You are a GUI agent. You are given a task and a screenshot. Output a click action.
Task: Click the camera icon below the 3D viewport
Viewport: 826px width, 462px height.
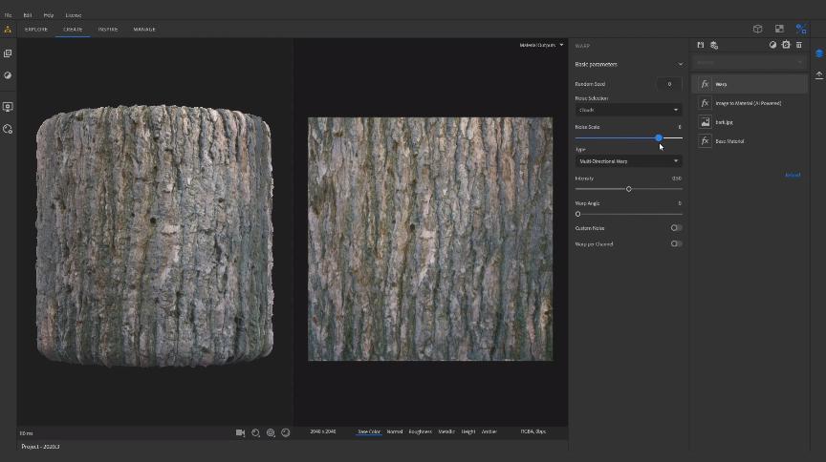(240, 432)
